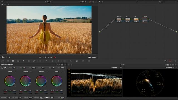The width and height of the screenshot is (178, 100).
Task: Click the Offset master wheel slider
Action: pos(57,94)
